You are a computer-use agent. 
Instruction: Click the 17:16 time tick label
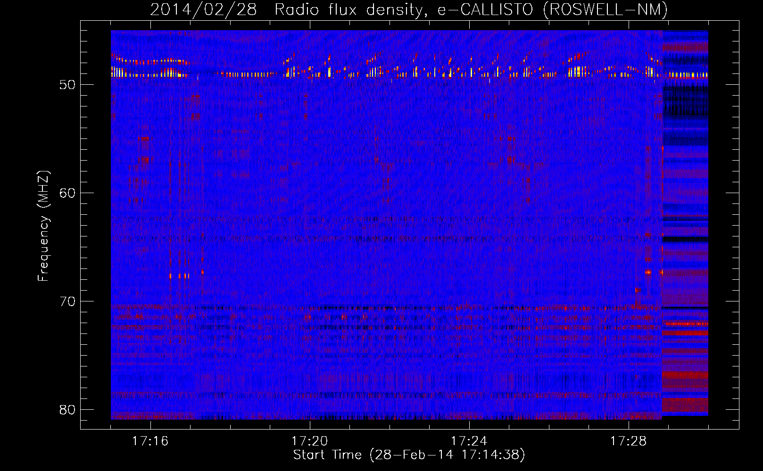pos(150,441)
